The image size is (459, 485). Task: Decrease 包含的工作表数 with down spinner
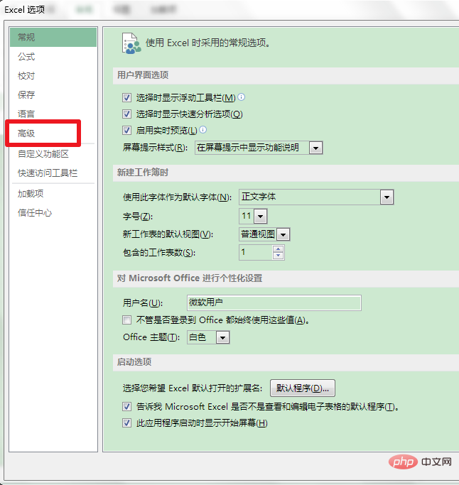coord(279,256)
